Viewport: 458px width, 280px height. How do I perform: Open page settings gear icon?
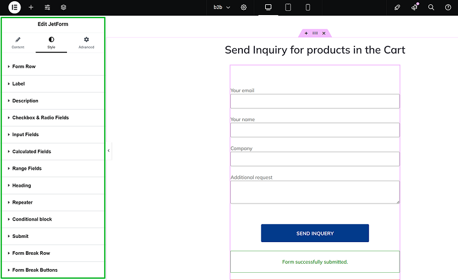click(x=243, y=7)
